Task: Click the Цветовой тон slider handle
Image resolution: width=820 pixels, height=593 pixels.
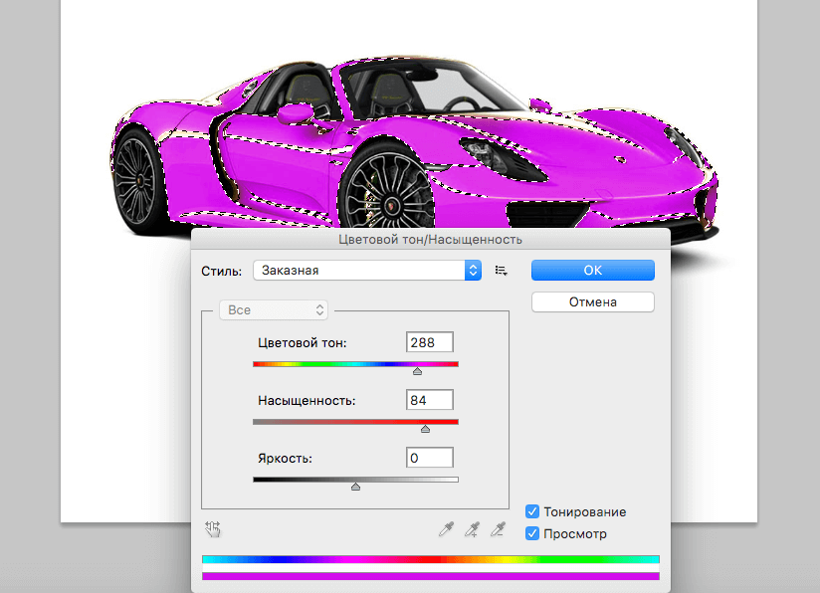Action: (417, 371)
